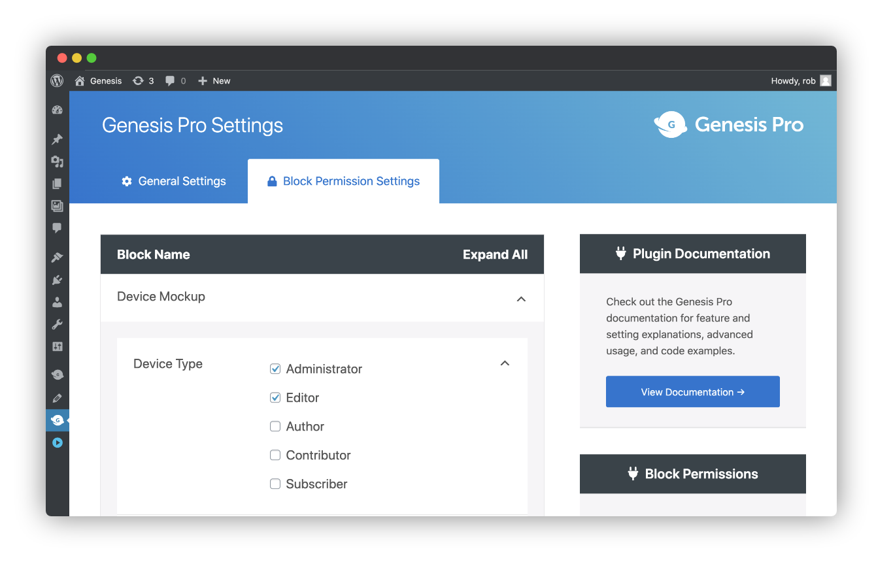This screenshot has width=876, height=562.
Task: Maximize the window with the green button
Action: pyautogui.click(x=92, y=58)
